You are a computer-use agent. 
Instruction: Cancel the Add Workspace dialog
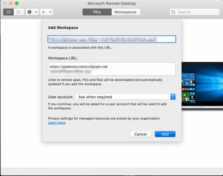click(x=140, y=134)
